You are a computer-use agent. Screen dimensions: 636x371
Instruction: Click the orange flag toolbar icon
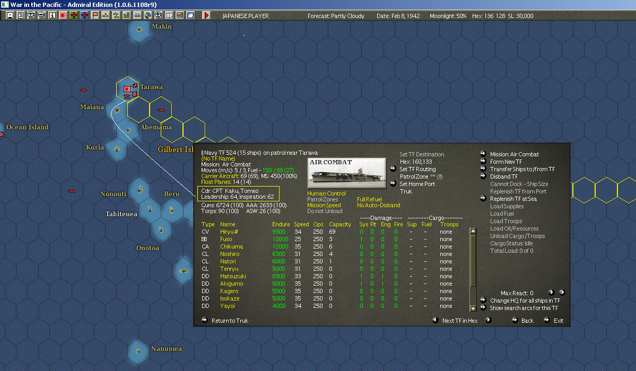point(95,15)
